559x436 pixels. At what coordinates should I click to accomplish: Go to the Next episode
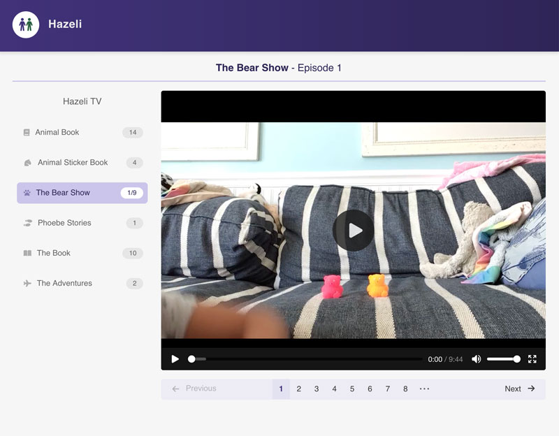click(520, 389)
